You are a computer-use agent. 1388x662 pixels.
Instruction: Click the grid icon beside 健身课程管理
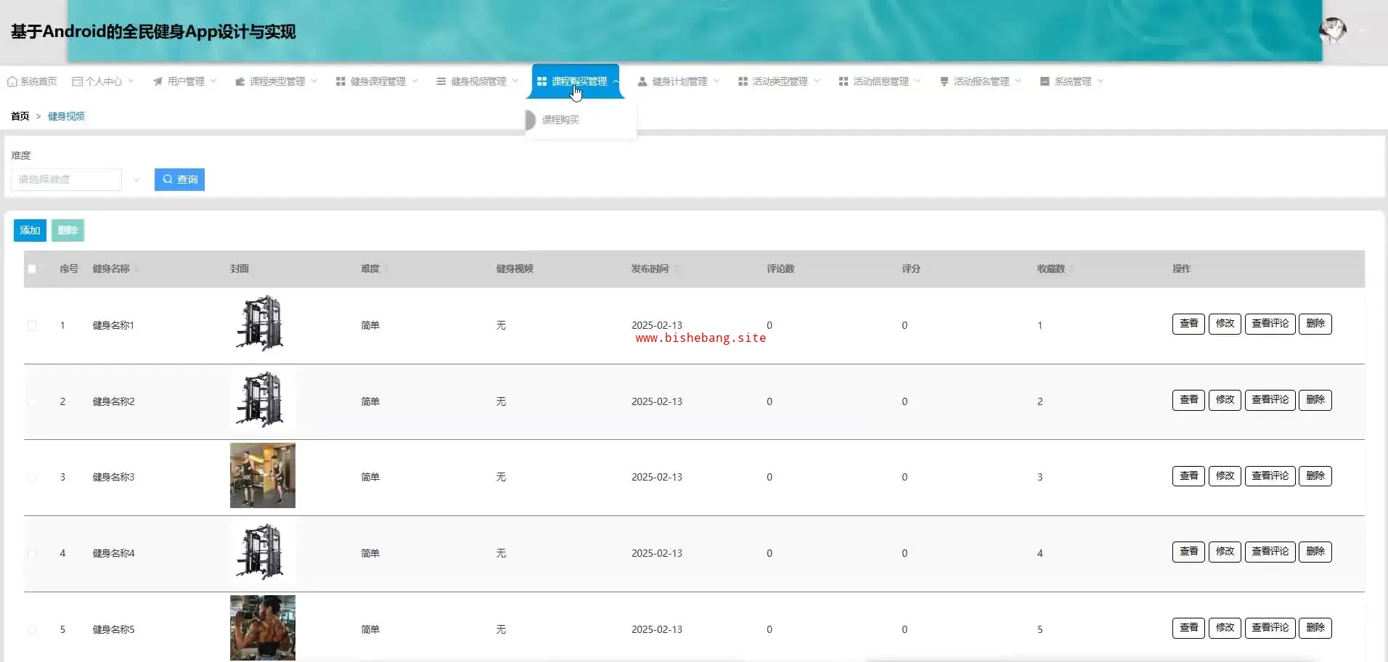pos(340,81)
